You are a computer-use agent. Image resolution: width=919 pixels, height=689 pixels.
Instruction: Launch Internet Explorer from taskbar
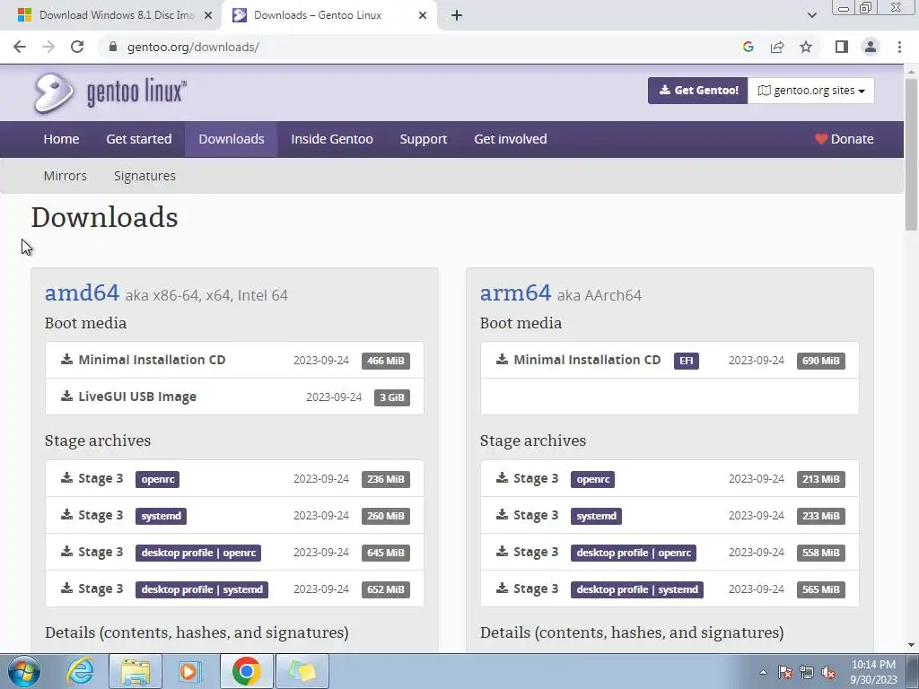(x=79, y=671)
